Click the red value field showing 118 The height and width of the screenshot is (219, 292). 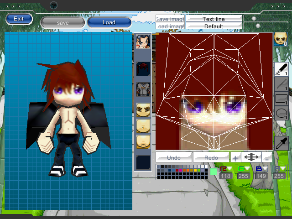click(226, 176)
